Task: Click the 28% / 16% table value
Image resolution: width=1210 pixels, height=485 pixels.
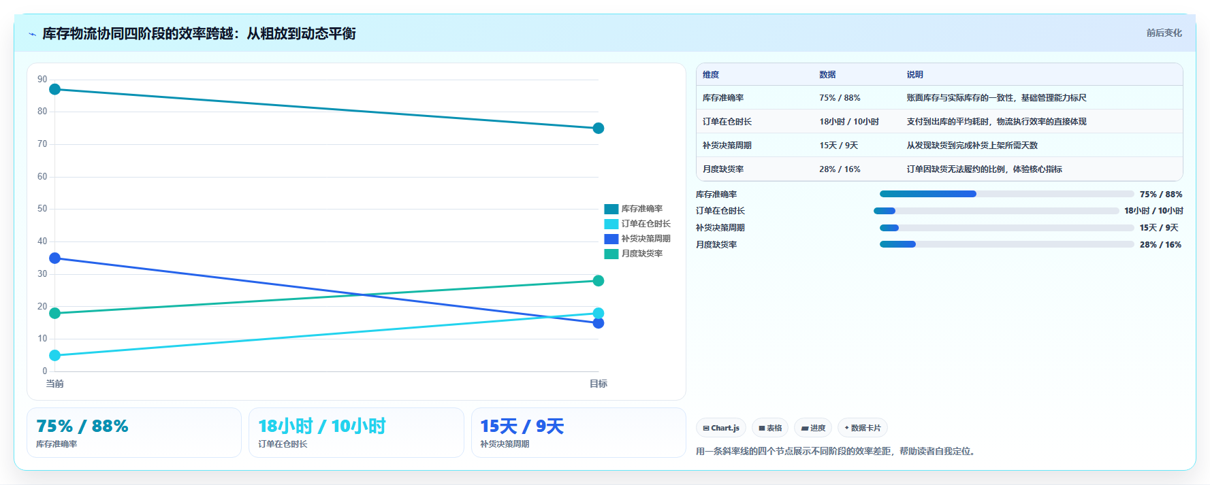Action: (840, 169)
